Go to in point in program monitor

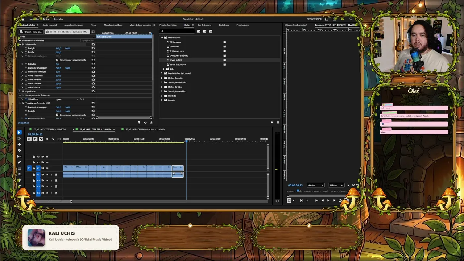coord(316,200)
